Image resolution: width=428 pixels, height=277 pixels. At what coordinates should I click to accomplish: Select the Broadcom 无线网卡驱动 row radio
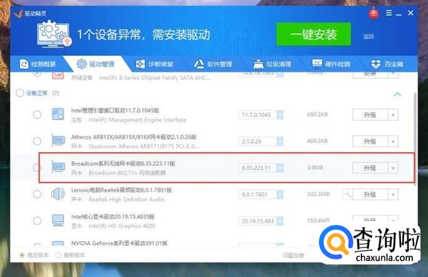coord(37,168)
